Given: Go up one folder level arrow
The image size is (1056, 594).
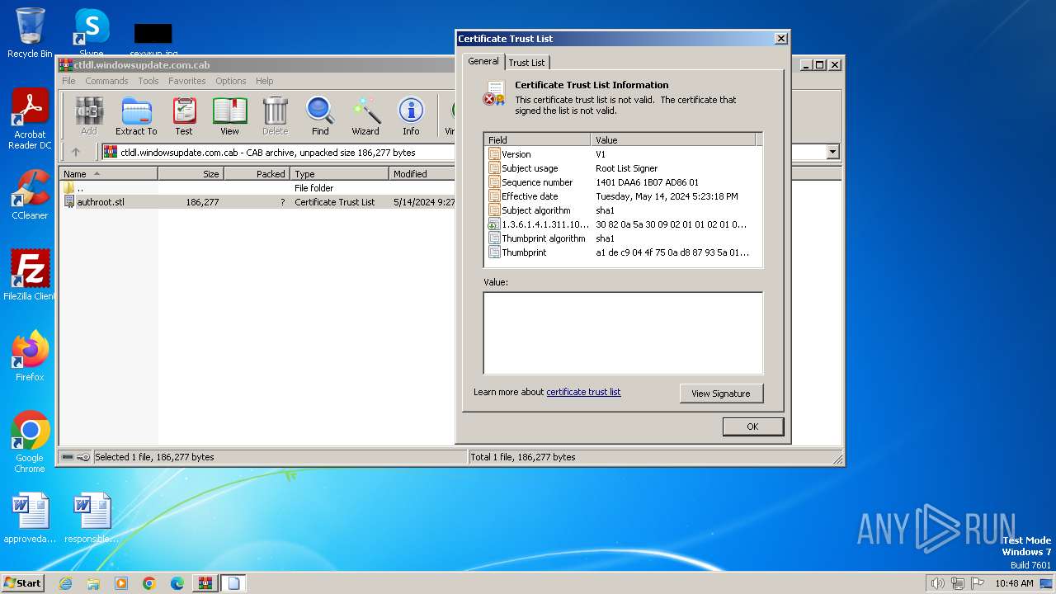Looking at the screenshot, I should tap(76, 152).
